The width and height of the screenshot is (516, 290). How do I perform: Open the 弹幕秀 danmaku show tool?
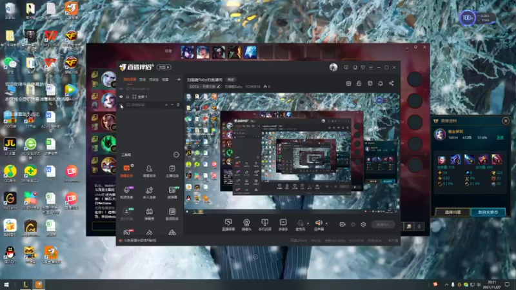pyautogui.click(x=149, y=214)
